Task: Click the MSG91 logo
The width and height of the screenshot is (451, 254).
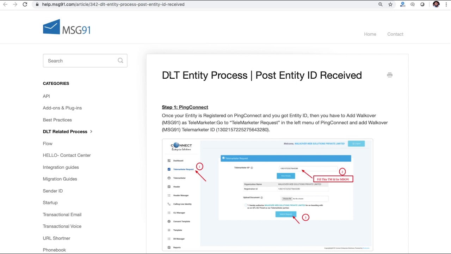Action: pos(67,27)
